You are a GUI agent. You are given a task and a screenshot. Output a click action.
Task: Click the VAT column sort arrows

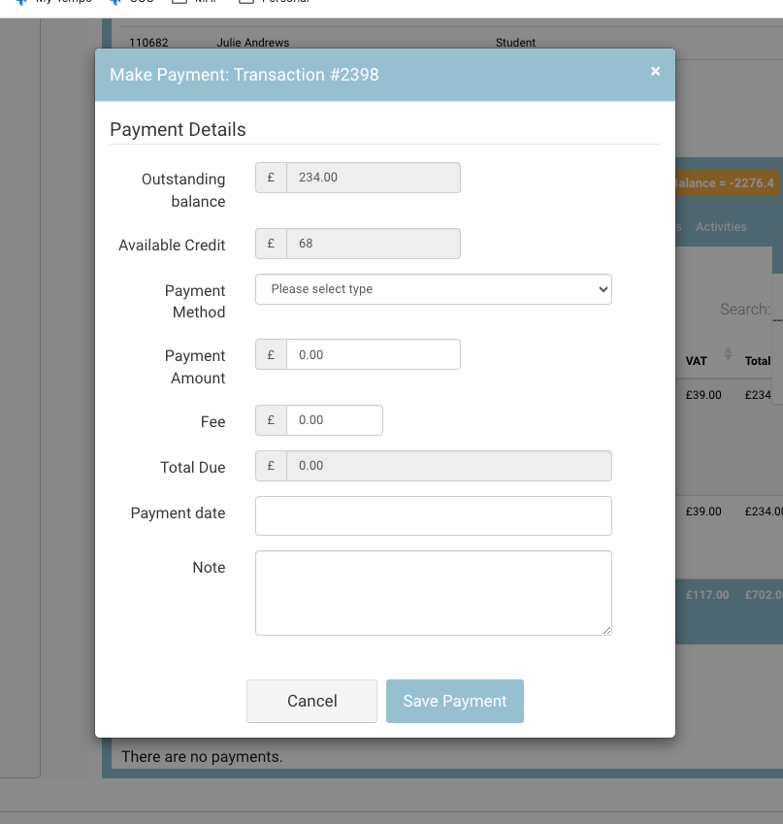tap(728, 354)
